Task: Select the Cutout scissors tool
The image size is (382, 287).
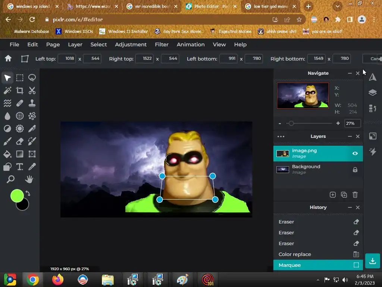Action: pos(32,90)
